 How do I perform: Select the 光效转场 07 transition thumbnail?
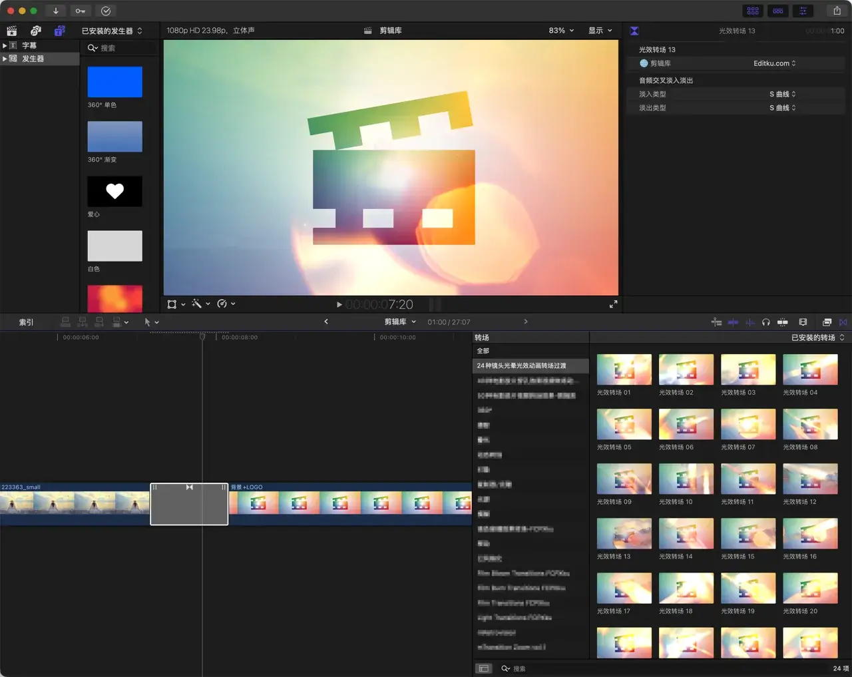coord(747,424)
